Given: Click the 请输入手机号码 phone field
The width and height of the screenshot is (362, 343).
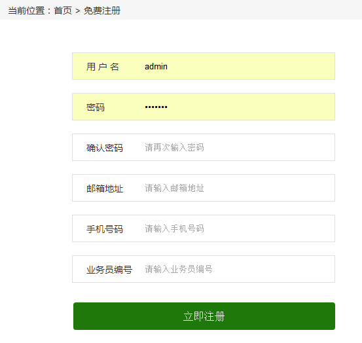Looking at the screenshot, I should [204, 228].
